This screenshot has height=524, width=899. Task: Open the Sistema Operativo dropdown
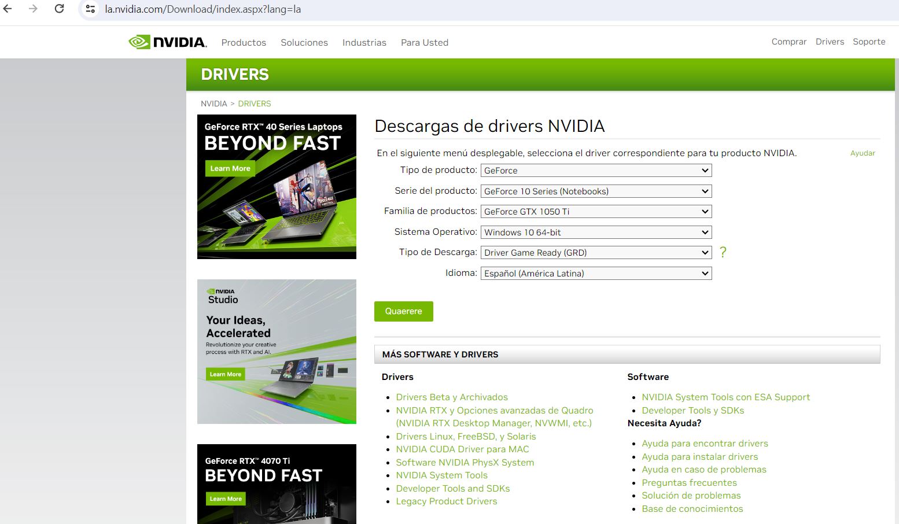tap(596, 232)
